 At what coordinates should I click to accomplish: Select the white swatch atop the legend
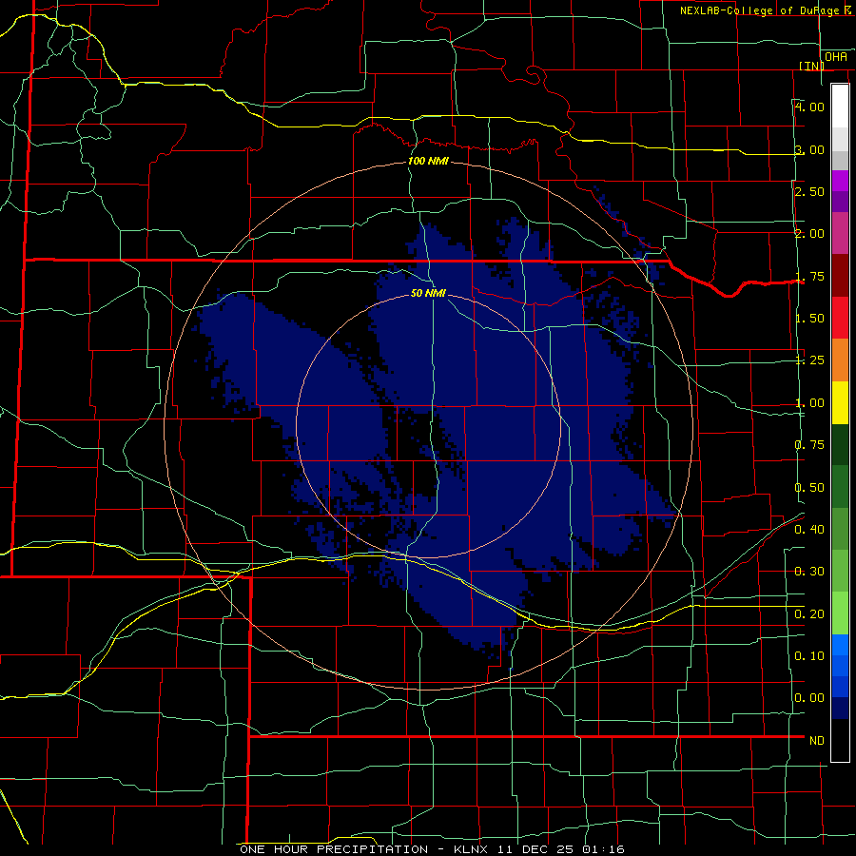tap(840, 107)
